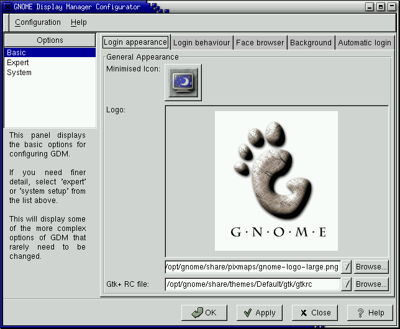Confirm settings with the OK button
400x329 pixels.
204,313
